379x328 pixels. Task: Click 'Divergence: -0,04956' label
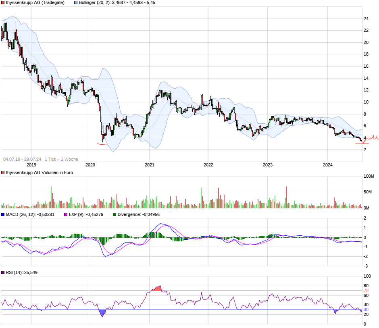pyautogui.click(x=139, y=214)
